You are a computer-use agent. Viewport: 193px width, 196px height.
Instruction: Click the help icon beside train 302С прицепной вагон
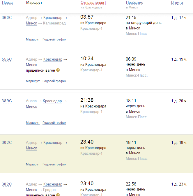point(58,195)
